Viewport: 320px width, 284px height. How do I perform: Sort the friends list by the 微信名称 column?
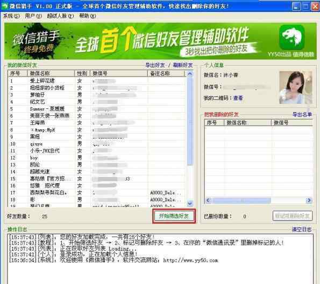coord(51,73)
